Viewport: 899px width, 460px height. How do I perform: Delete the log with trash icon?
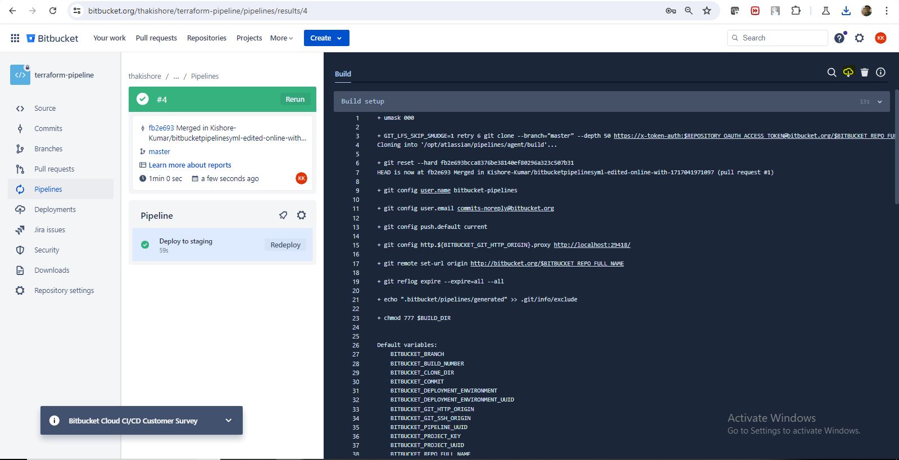click(865, 73)
